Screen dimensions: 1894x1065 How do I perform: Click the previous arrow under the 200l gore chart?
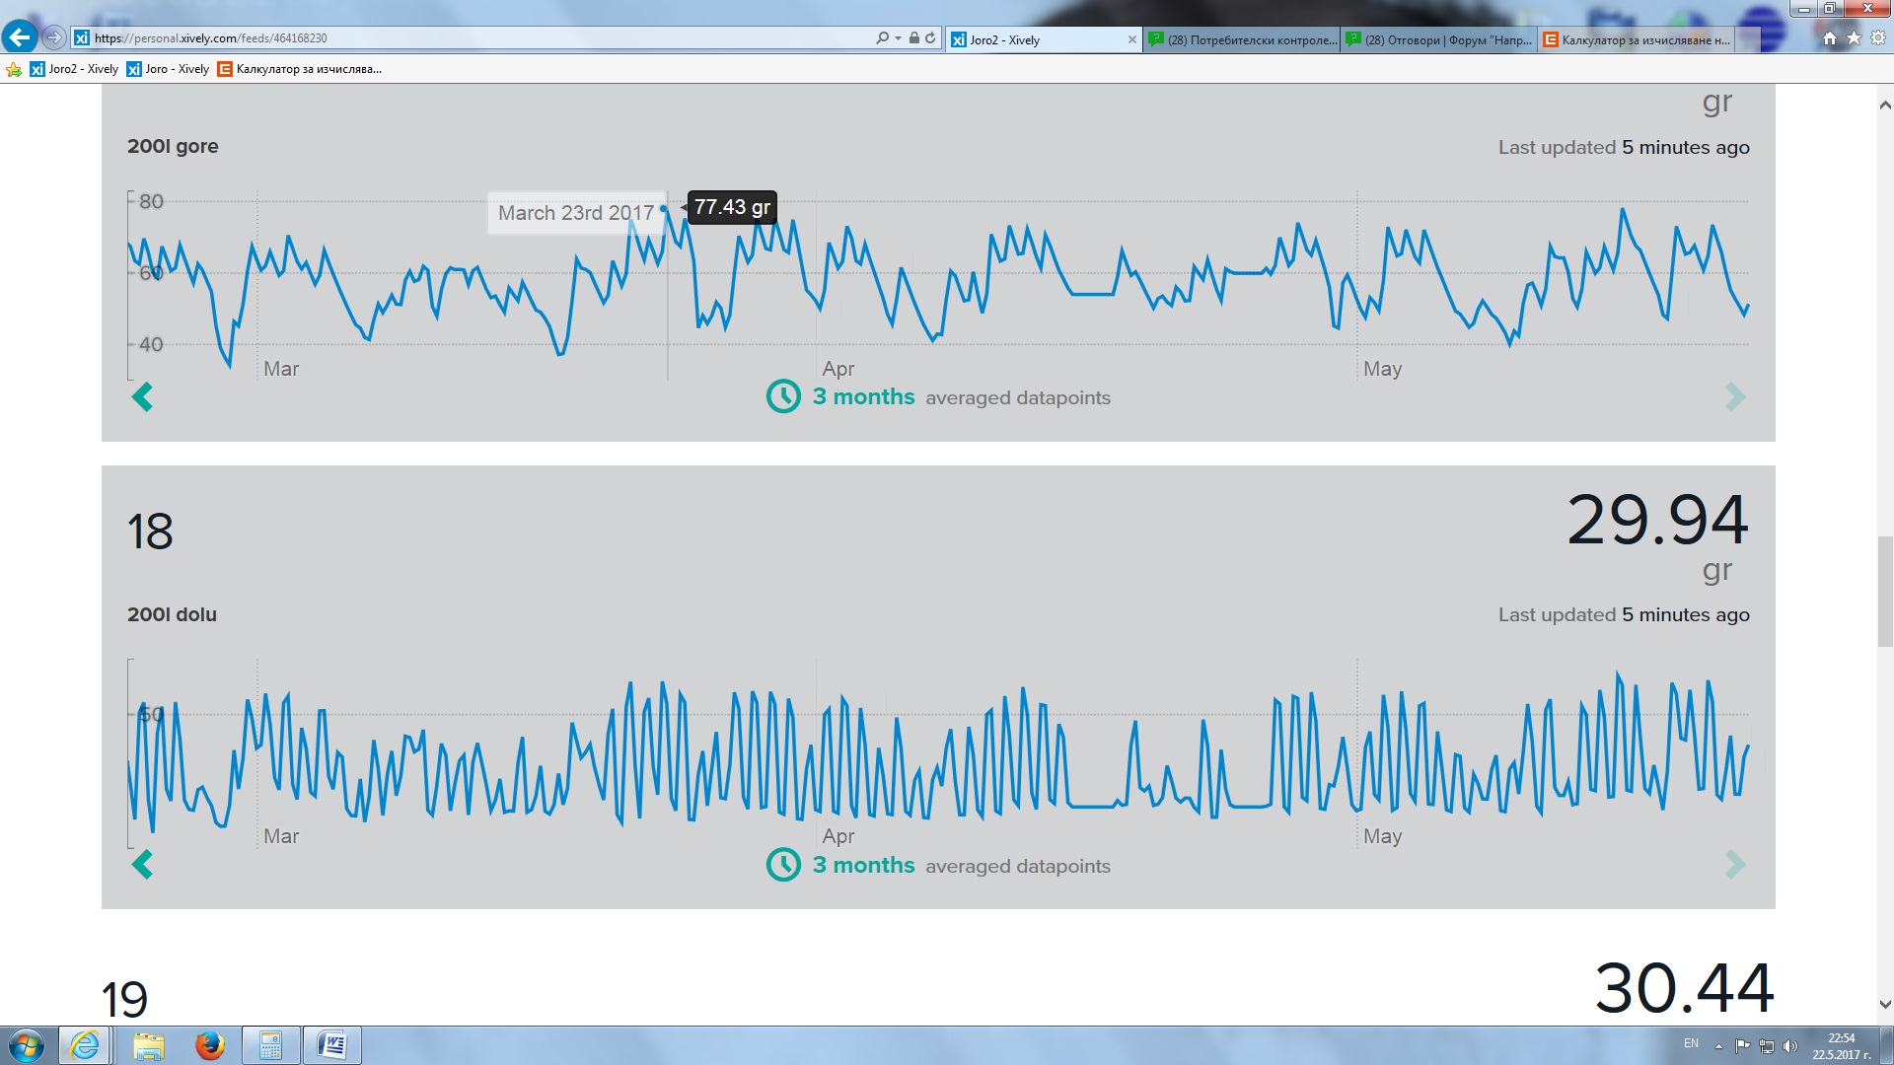142,396
